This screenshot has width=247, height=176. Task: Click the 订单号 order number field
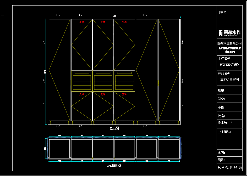[222, 12]
